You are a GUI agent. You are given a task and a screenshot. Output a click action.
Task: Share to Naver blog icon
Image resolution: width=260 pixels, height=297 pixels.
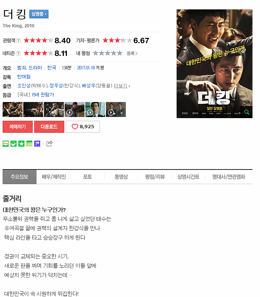point(6,144)
